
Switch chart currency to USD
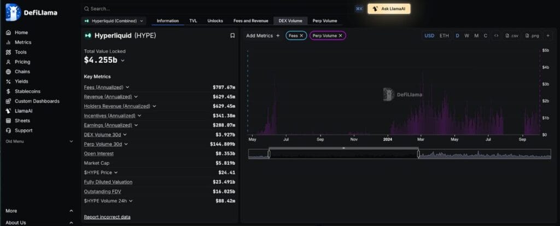click(x=429, y=36)
